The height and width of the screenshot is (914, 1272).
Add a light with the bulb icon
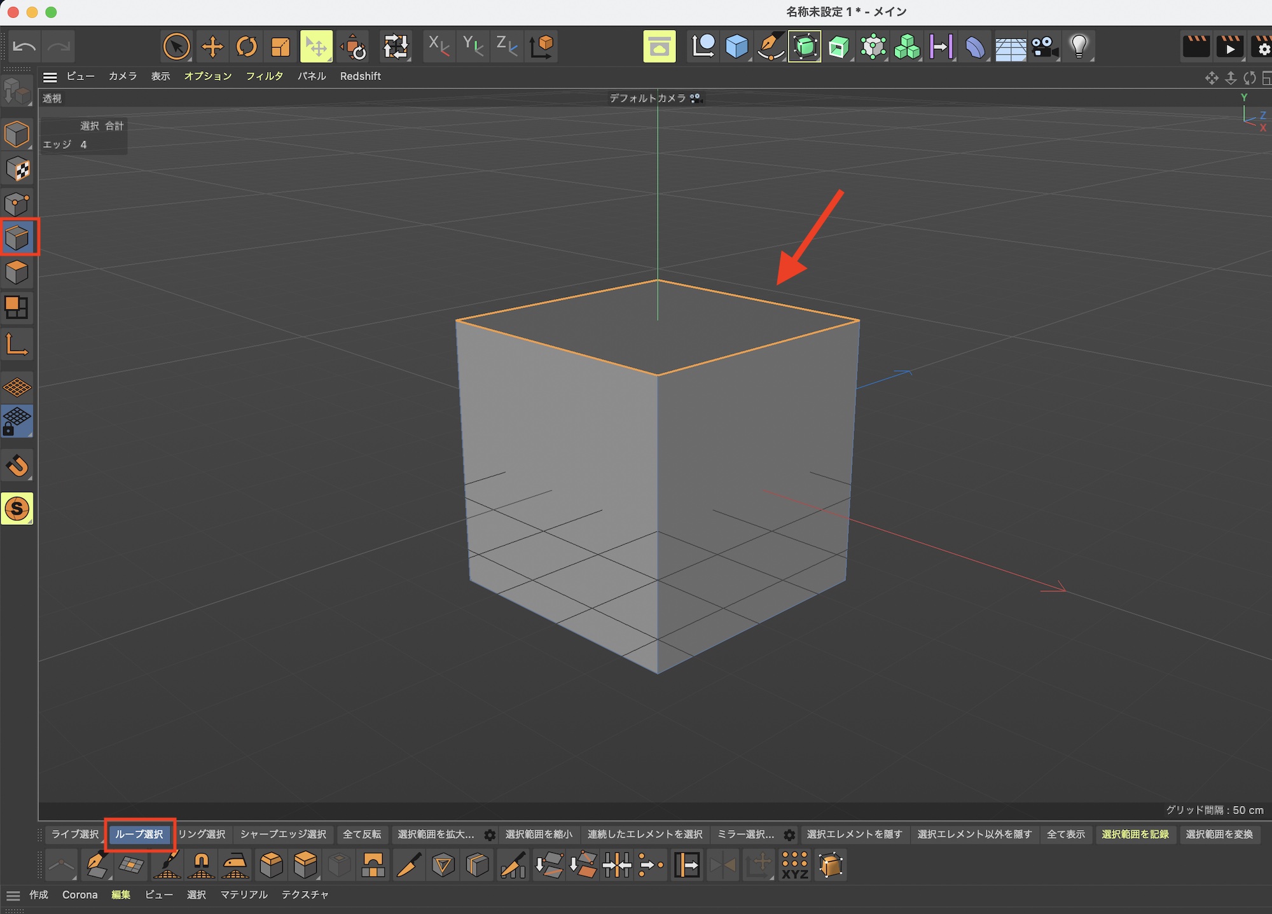(1079, 46)
